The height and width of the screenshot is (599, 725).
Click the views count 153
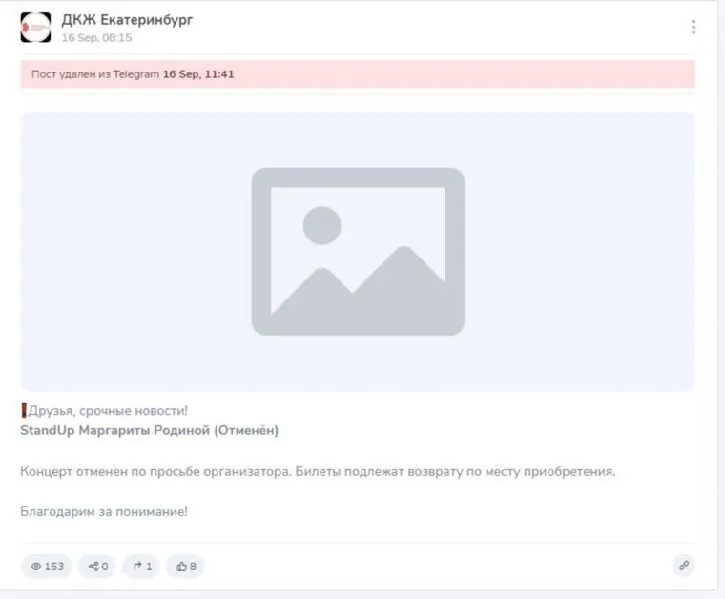pos(54,567)
